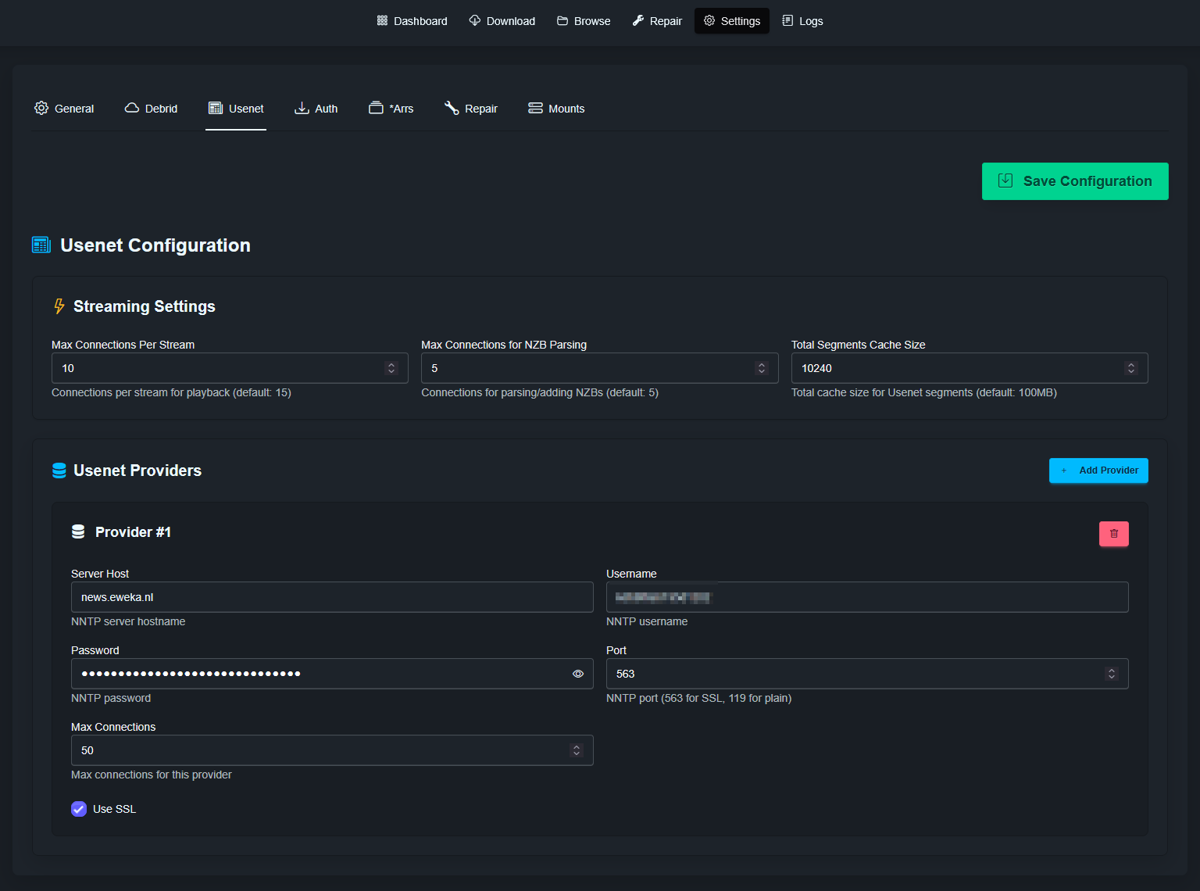This screenshot has width=1200, height=891.
Task: Show password with the eye icon
Action: coord(578,674)
